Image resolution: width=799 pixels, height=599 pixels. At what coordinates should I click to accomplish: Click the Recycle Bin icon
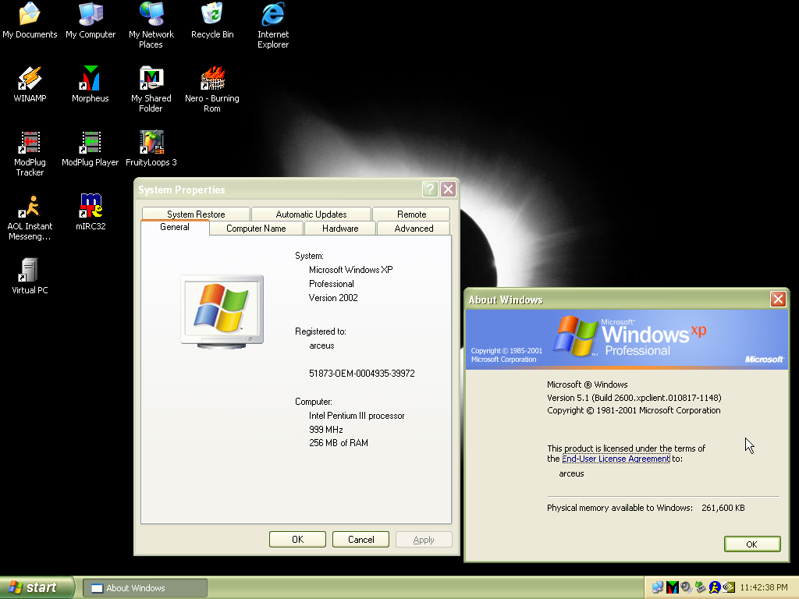point(212,21)
